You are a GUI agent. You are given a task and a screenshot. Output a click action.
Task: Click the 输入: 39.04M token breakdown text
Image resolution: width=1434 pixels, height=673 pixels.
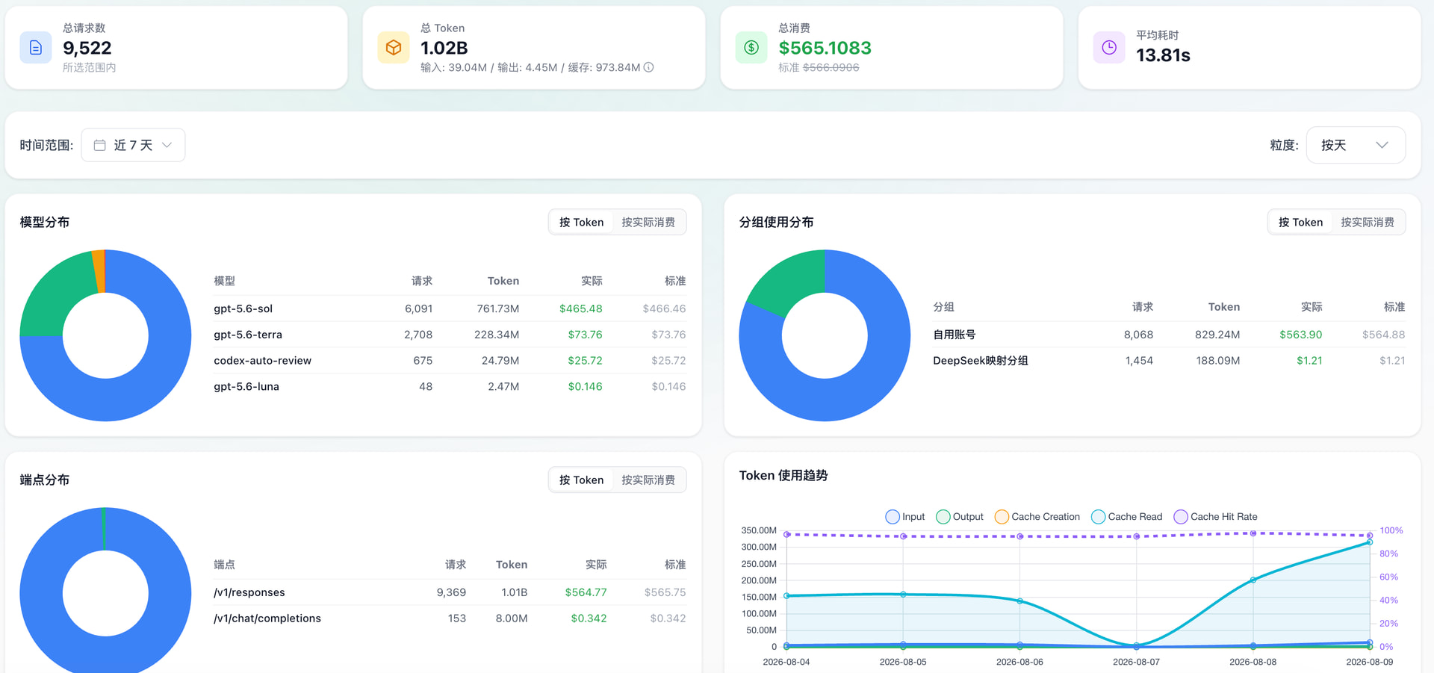(454, 67)
